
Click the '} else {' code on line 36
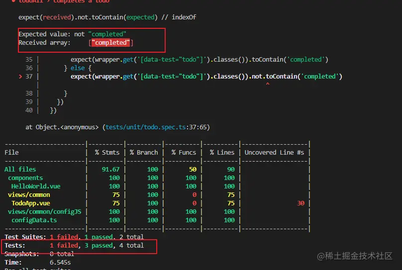point(78,68)
